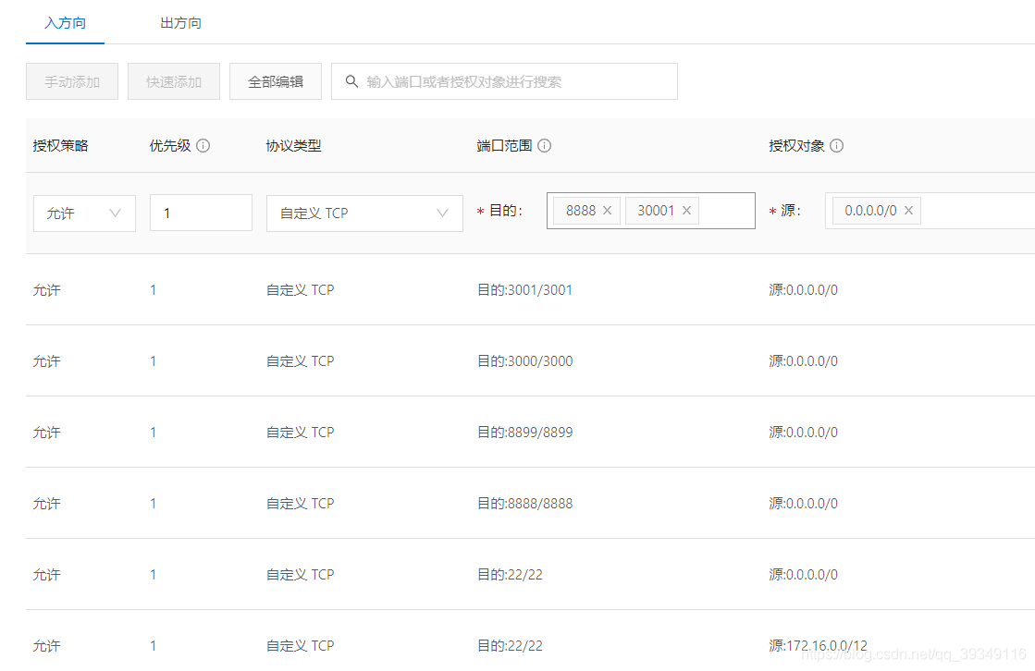Click the search magnifier icon
This screenshot has height=671, width=1035.
click(x=351, y=81)
